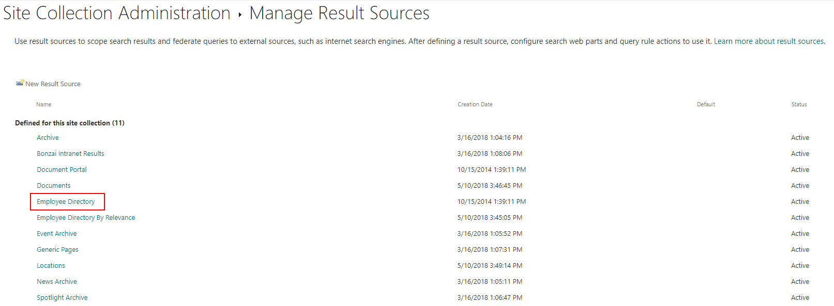Viewport: 834px width, 306px height.
Task: Select News Archive result source
Action: (57, 282)
